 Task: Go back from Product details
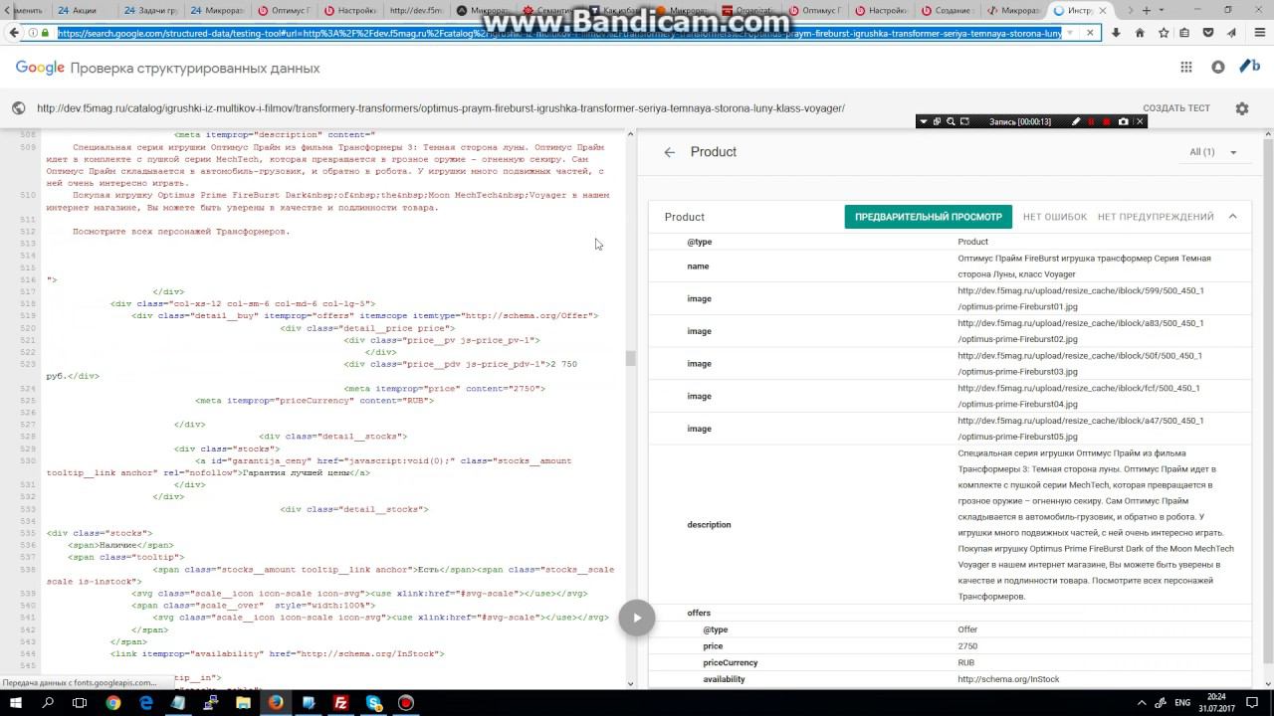pyautogui.click(x=670, y=152)
